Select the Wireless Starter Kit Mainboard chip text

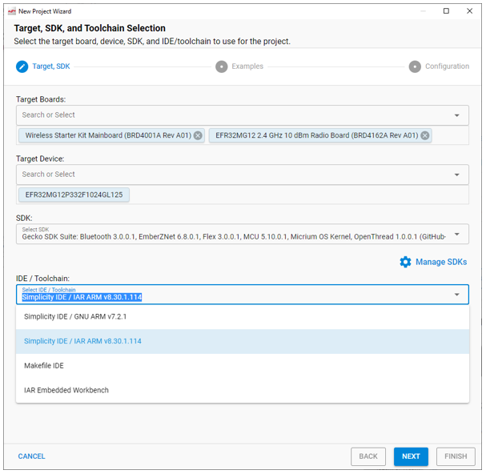[x=108, y=135]
